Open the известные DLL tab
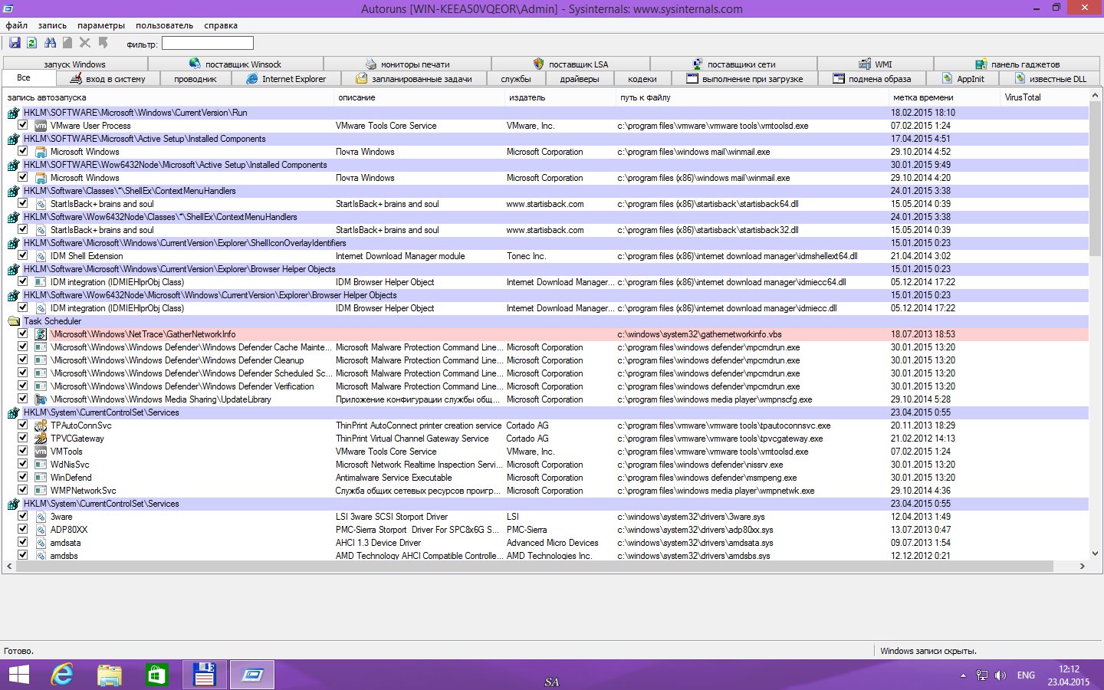 1051,79
